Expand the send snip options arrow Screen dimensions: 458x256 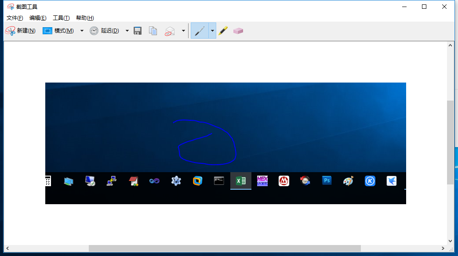tap(183, 31)
